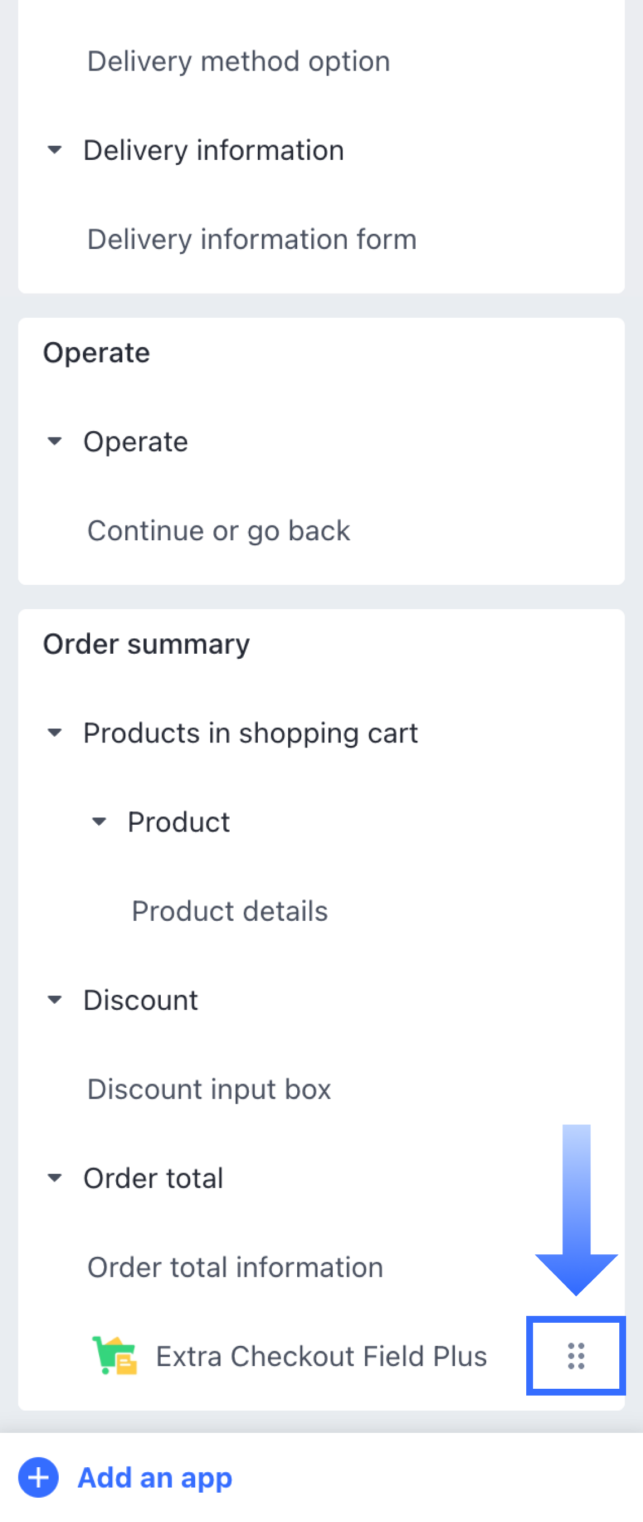This screenshot has height=1522, width=643.
Task: Click the Extra Checkout Field Plus app icon
Action: 114,1356
